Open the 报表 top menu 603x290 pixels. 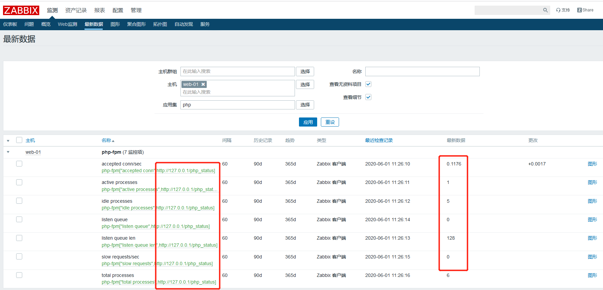tap(100, 10)
